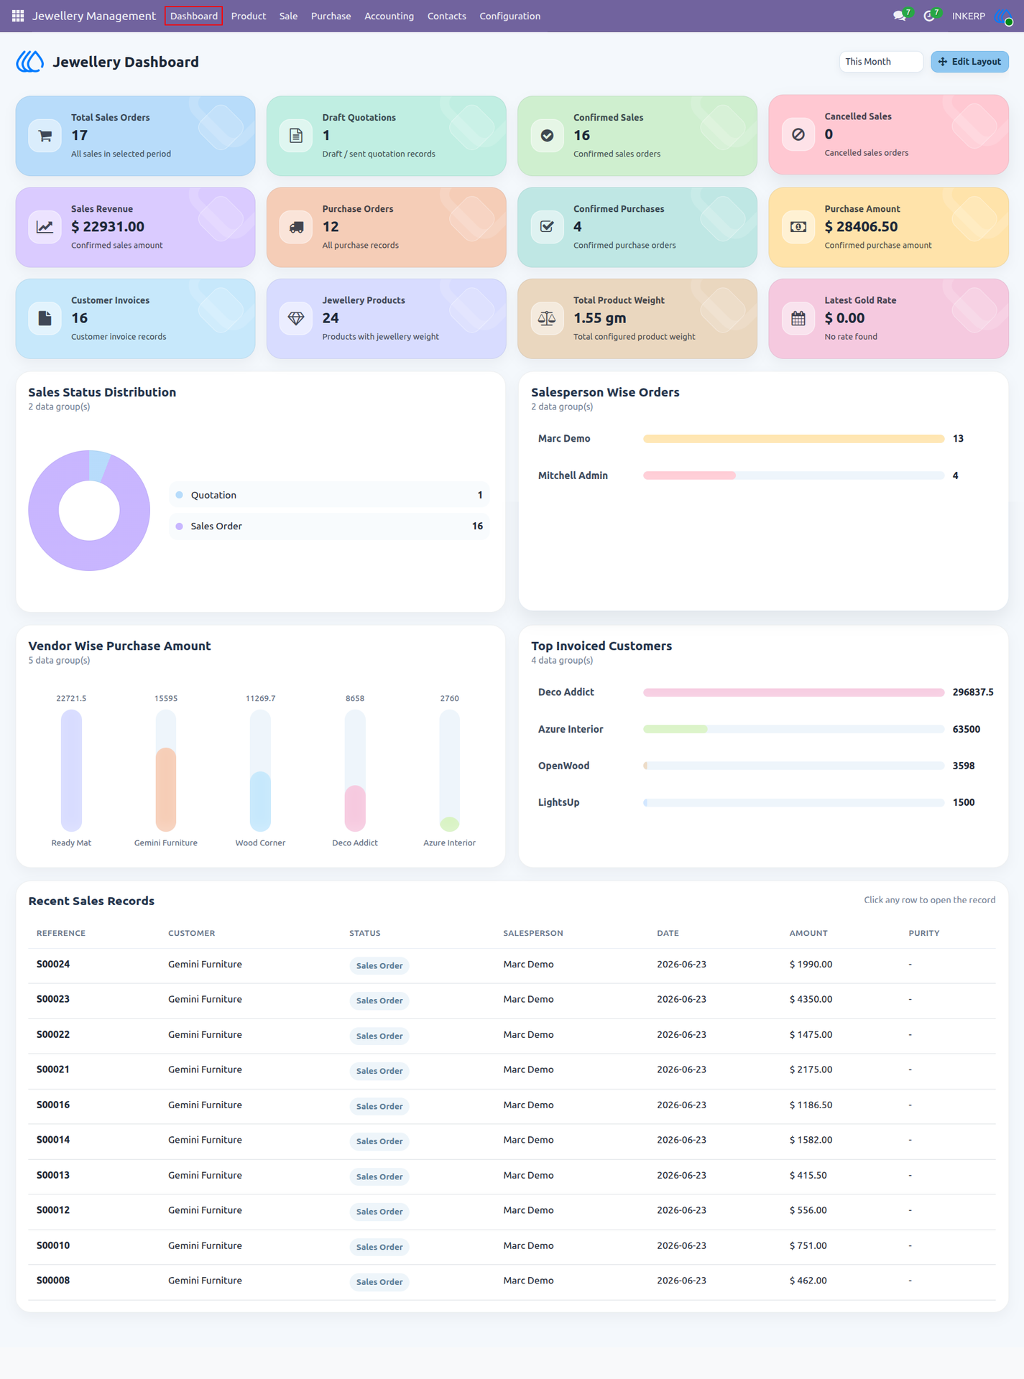Click the Cancelled Sales ban icon
The height and width of the screenshot is (1379, 1024).
tap(798, 134)
